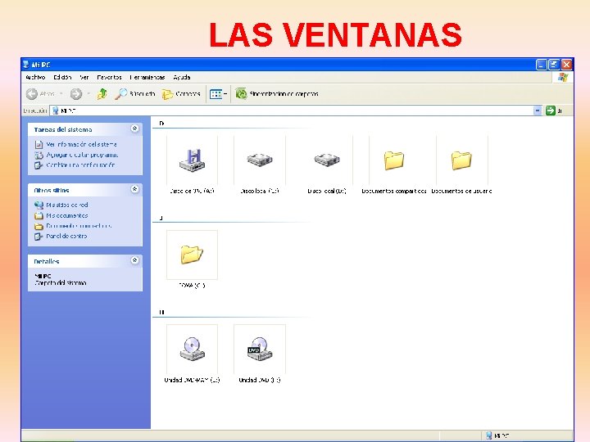Open the Herramientas menu

[147, 77]
